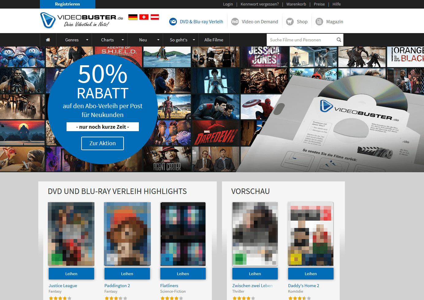
Task: Expand the Genres dropdown arrow
Action: (x=87, y=40)
